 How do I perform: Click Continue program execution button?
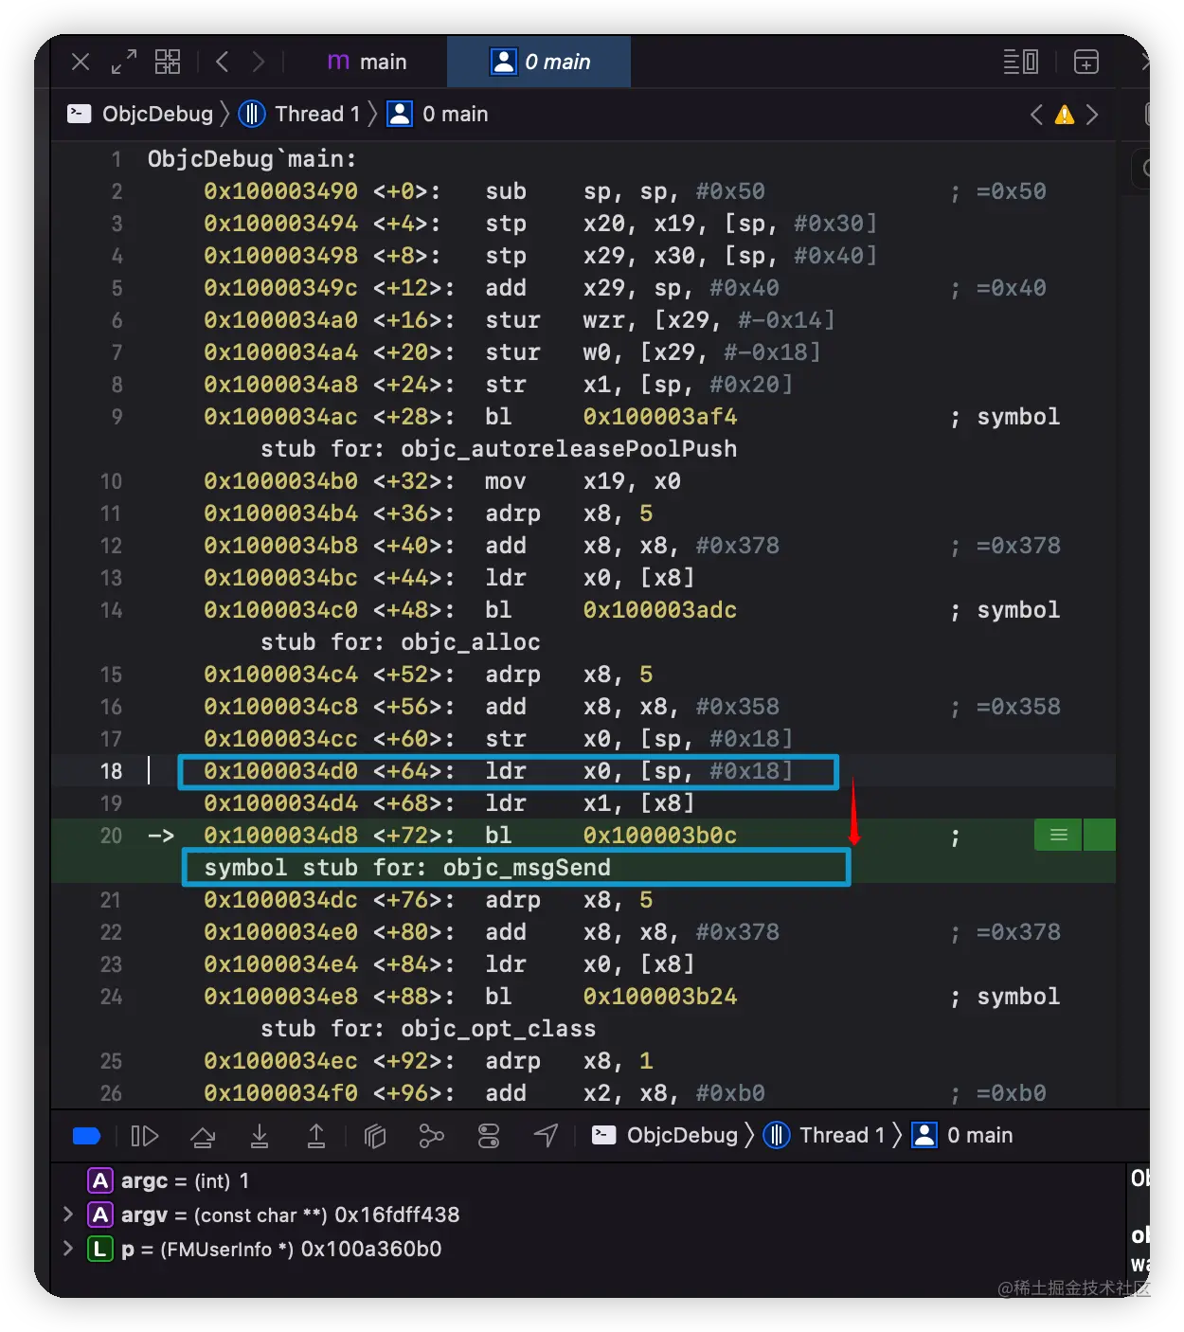point(144,1136)
